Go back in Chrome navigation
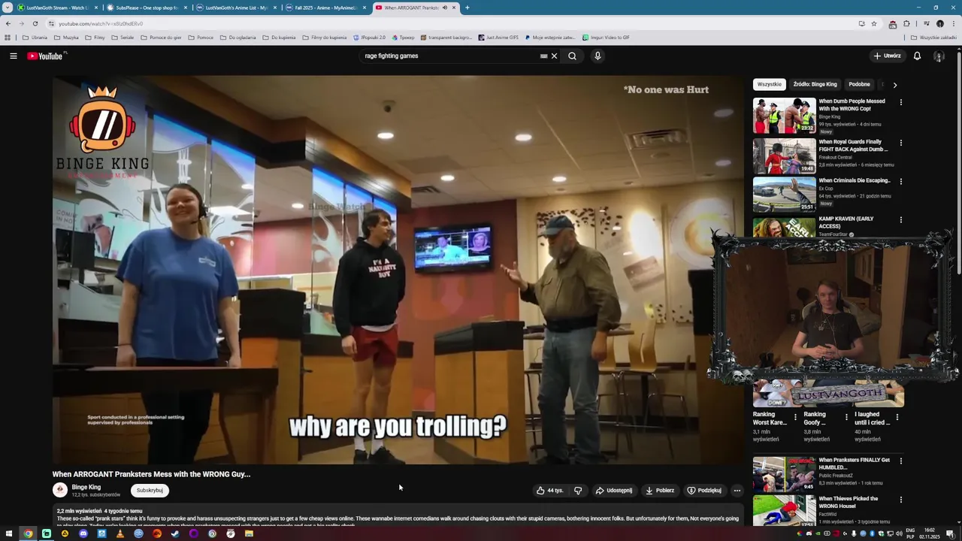 [x=8, y=23]
